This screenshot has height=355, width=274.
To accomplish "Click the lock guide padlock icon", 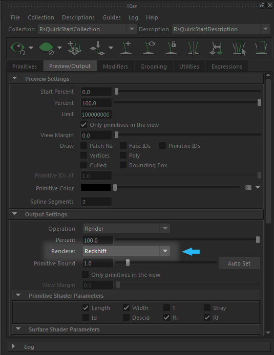I will tap(171, 48).
